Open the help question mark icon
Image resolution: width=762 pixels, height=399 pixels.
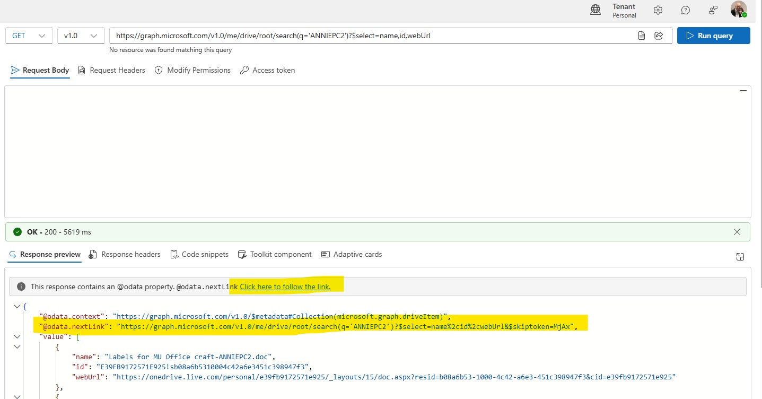click(x=686, y=10)
